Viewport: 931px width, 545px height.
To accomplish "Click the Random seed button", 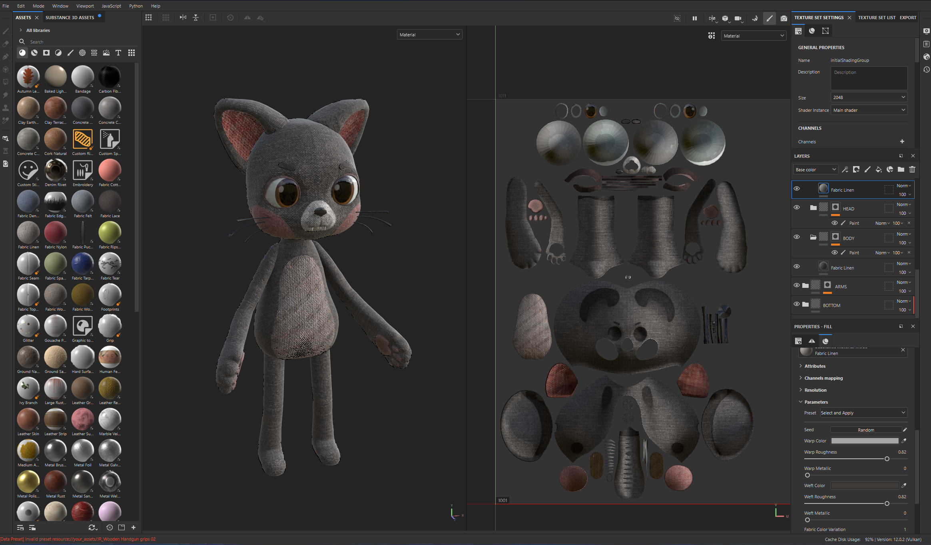I will [866, 430].
